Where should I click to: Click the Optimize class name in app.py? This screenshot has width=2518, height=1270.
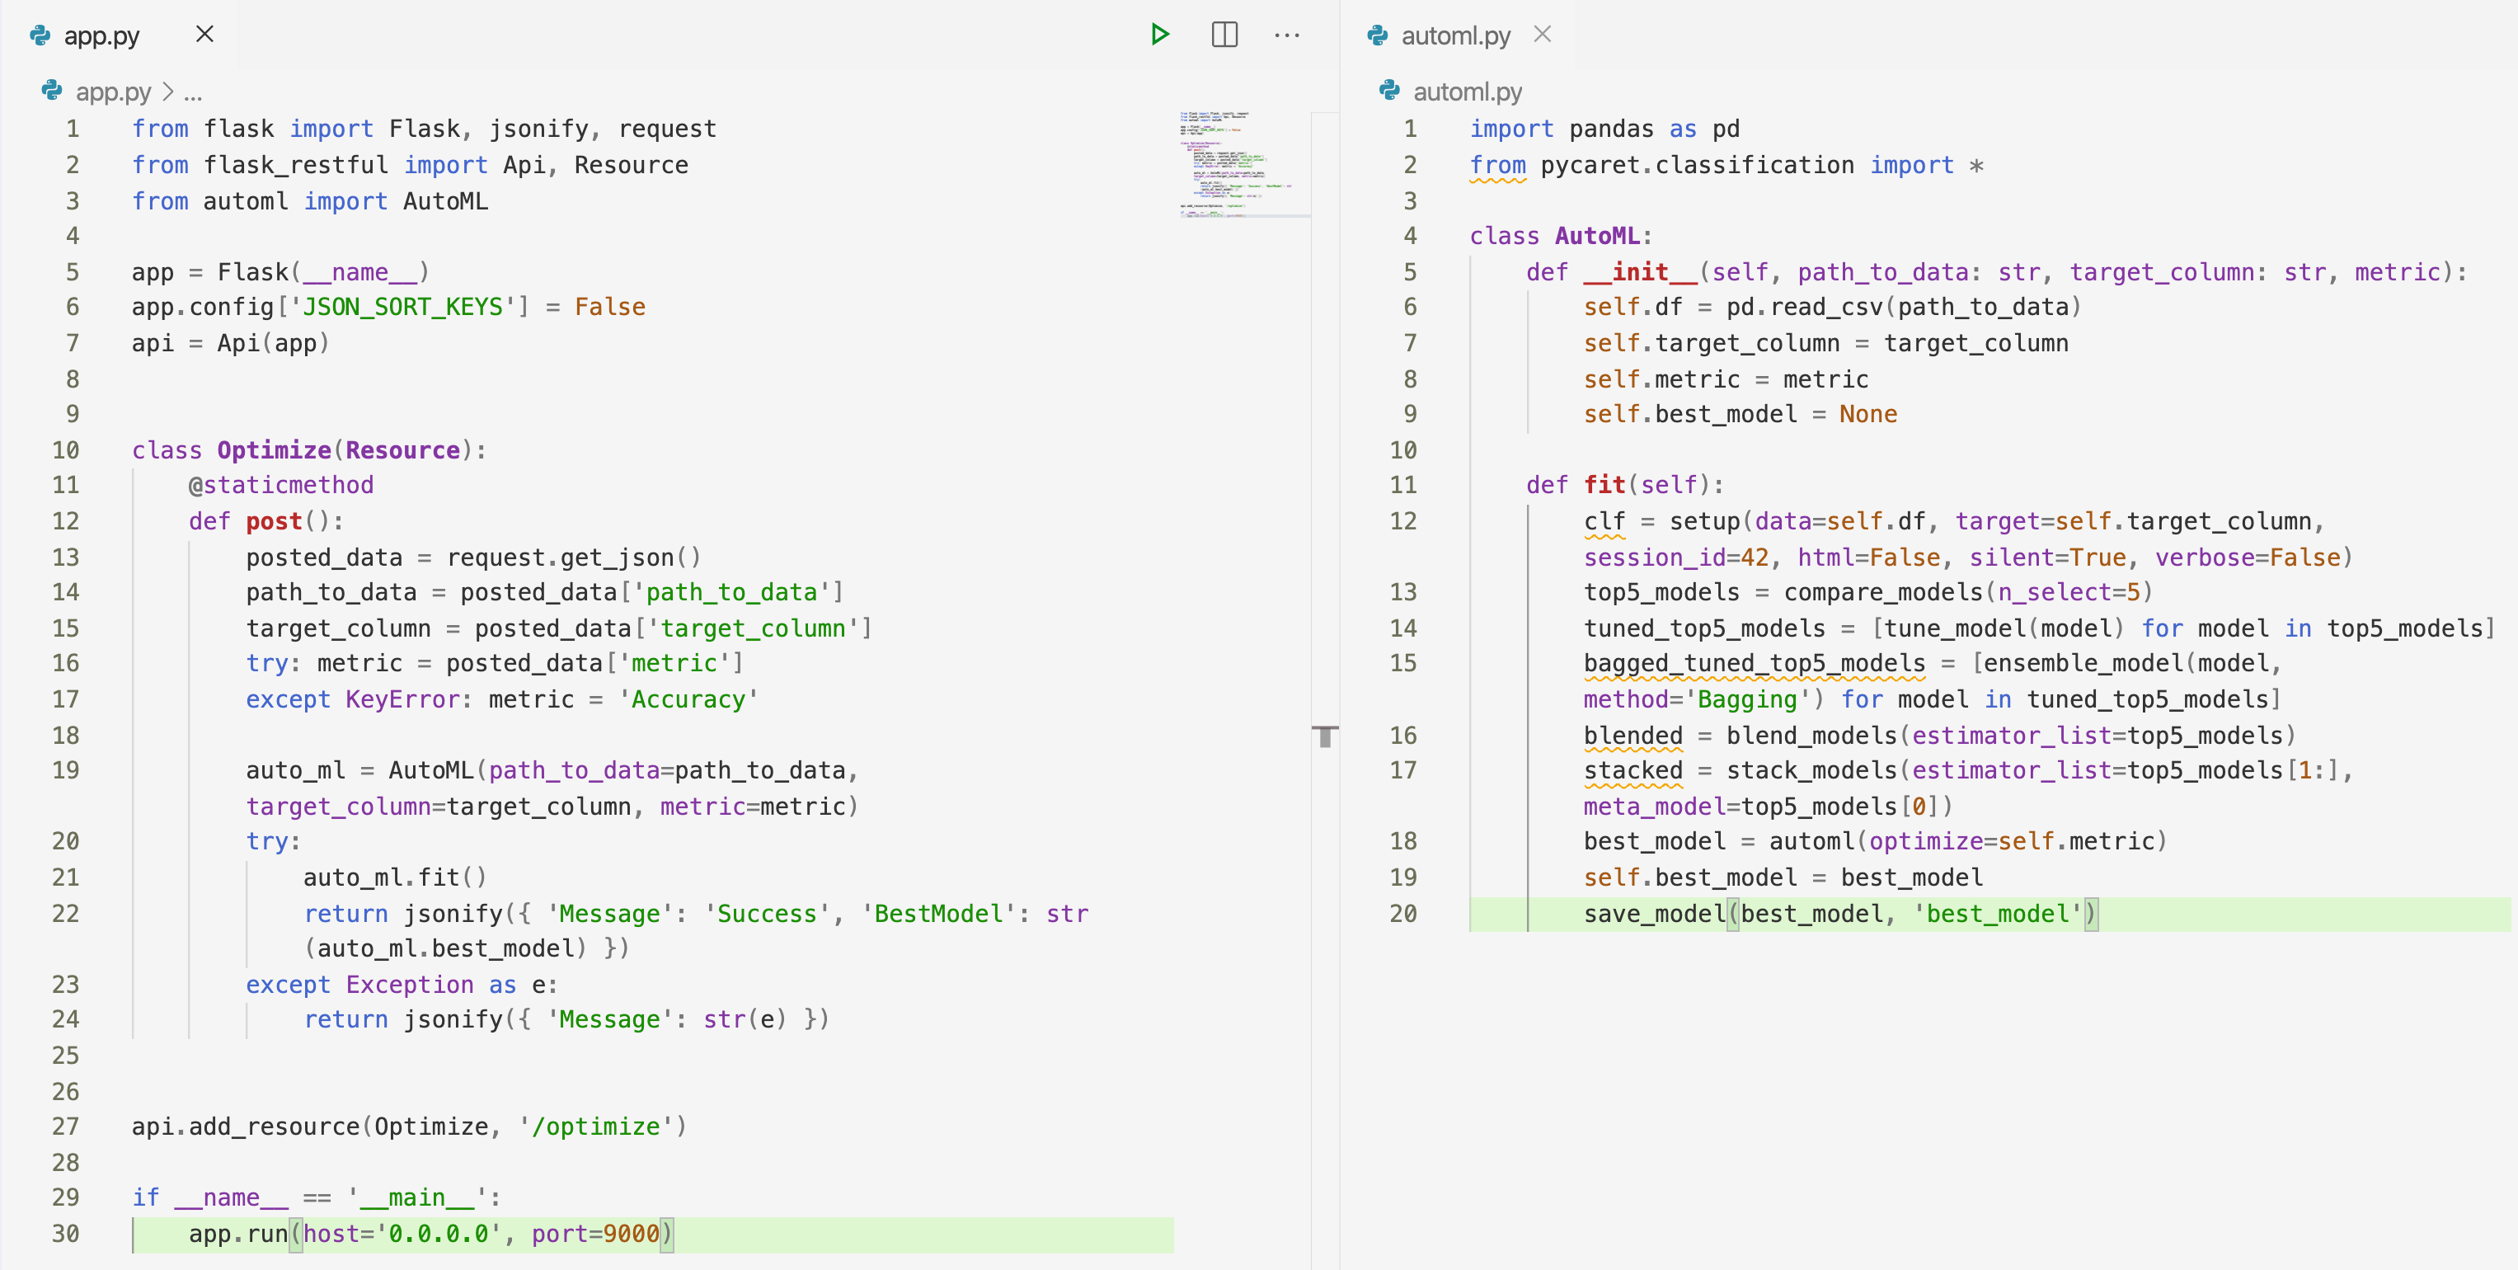coord(274,449)
